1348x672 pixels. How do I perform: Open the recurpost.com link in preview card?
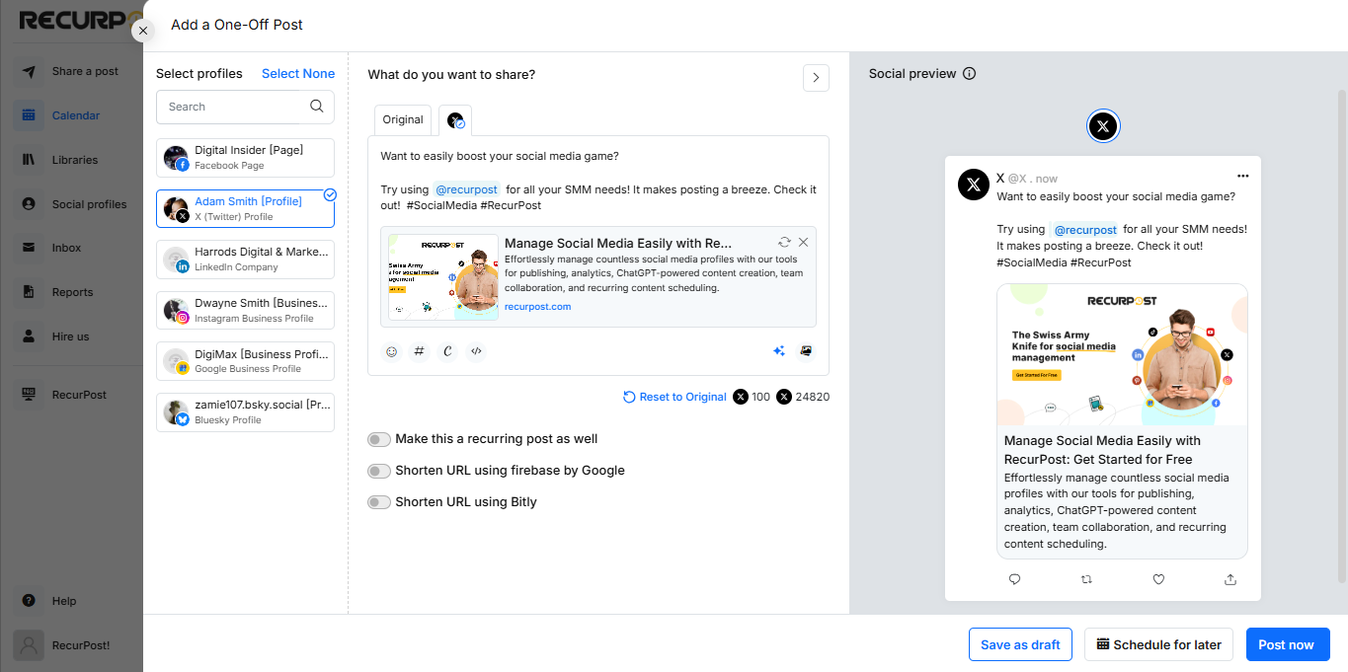[537, 307]
